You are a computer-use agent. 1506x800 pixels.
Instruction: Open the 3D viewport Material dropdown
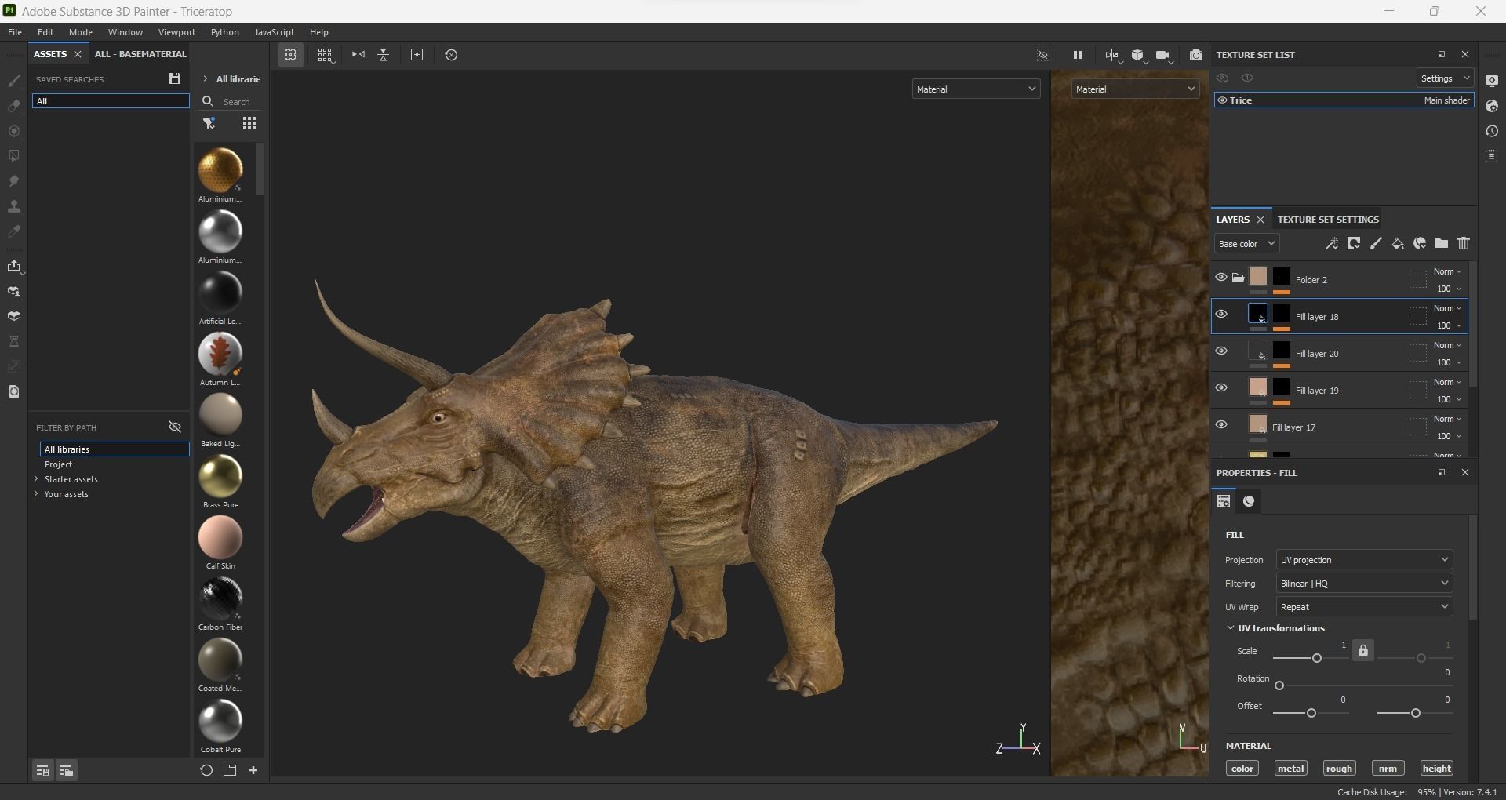point(976,89)
